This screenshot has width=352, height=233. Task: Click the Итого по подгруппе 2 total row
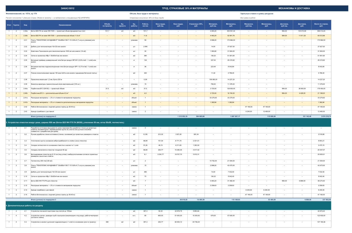pos(168,116)
